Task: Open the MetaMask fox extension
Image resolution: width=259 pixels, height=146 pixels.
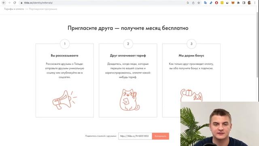Action: [x=233, y=3]
